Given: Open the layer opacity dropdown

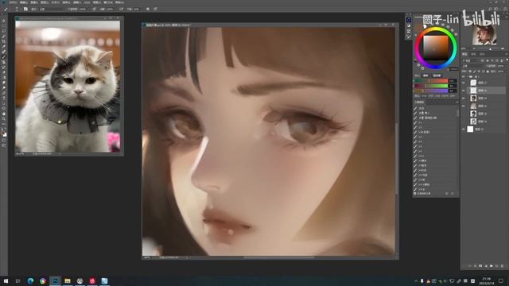Looking at the screenshot, I should (506, 66).
